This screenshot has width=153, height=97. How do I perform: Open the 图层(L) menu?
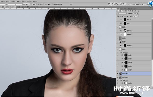point(3,1)
